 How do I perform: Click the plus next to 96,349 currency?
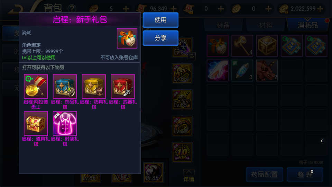173,9
